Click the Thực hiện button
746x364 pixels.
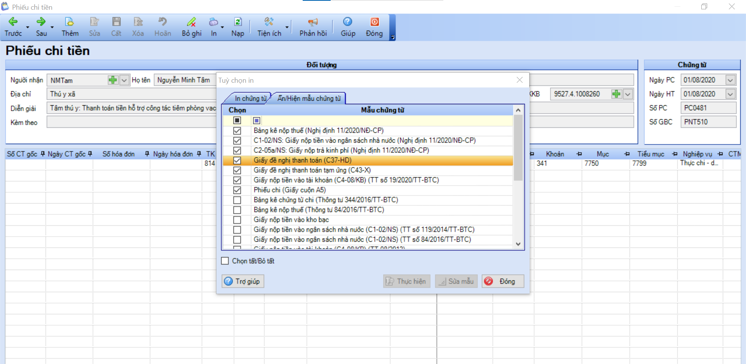406,281
